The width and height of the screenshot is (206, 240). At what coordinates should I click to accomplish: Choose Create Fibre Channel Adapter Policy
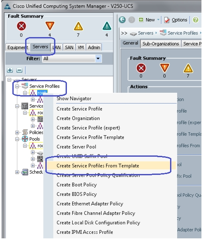pyautogui.click(x=96, y=213)
